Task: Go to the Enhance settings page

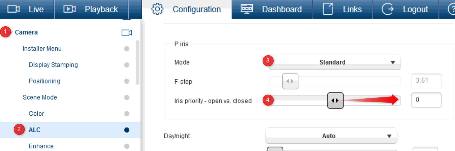Action: (41, 146)
